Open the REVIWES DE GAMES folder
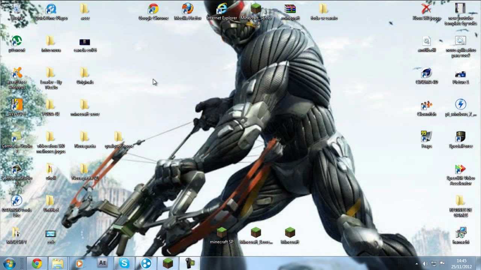 460,206
